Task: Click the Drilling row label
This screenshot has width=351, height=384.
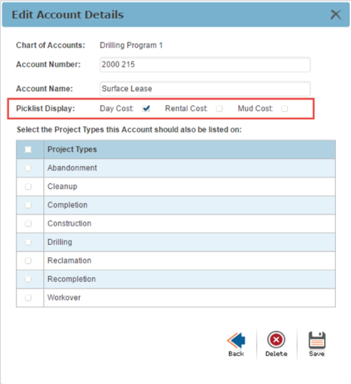Action: pos(60,242)
